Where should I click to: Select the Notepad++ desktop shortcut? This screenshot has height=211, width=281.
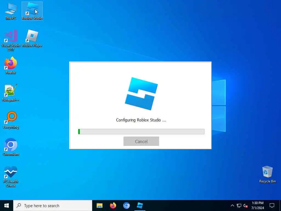pos(11,93)
